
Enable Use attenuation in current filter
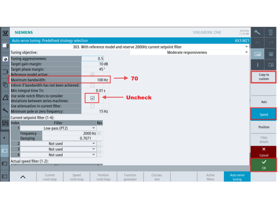point(93,106)
